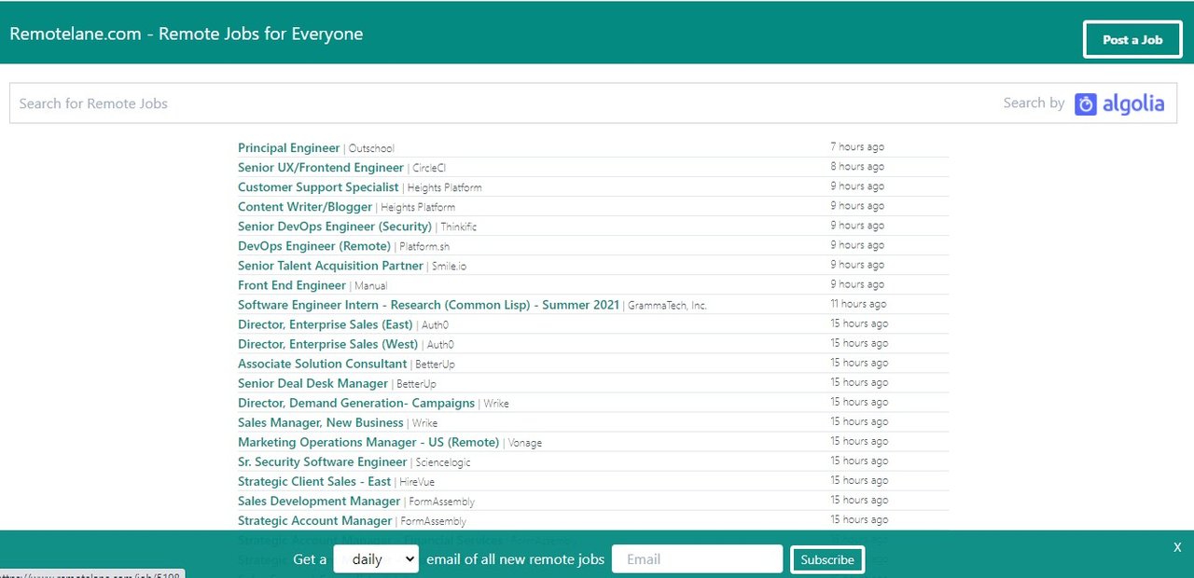Click the '11 hours ago' timestamp
The height and width of the screenshot is (578, 1194).
pos(858,304)
